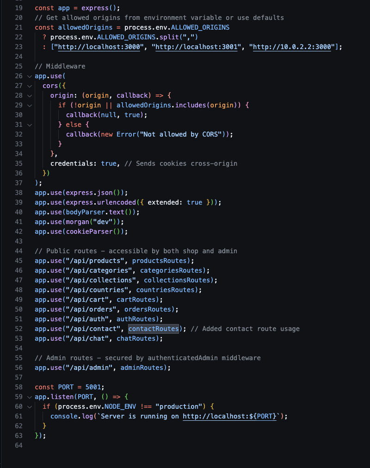Click the "/api/chat" string

(x=87, y=338)
